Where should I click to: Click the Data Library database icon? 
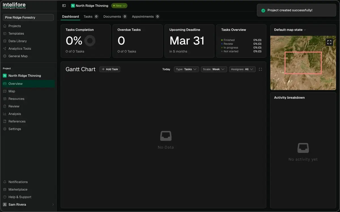pos(5,41)
